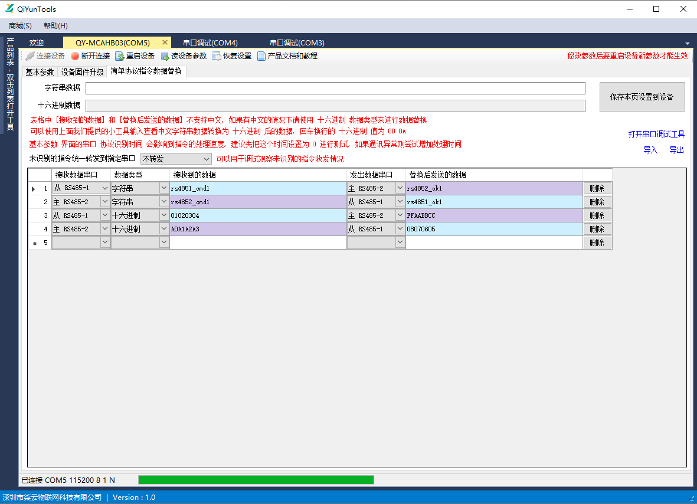This screenshot has height=504, width=697.
Task: Click the 重启设备 restart device icon
Action: tap(120, 56)
